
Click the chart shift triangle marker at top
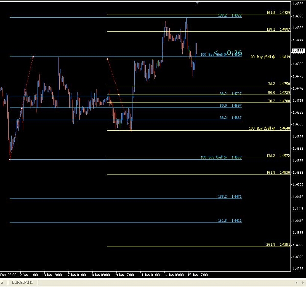(x=197, y=3)
